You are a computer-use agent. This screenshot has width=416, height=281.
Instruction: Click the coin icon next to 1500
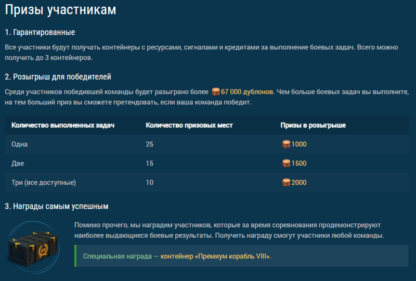286,163
